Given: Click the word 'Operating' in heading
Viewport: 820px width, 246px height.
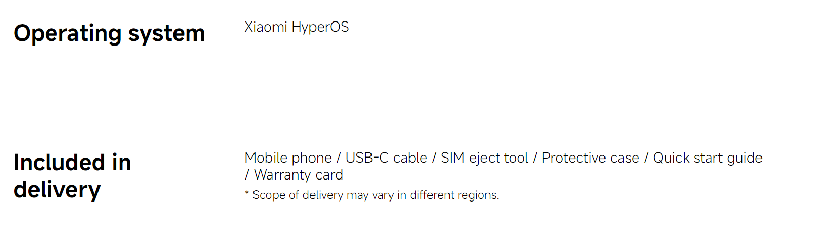Looking at the screenshot, I should 68,34.
